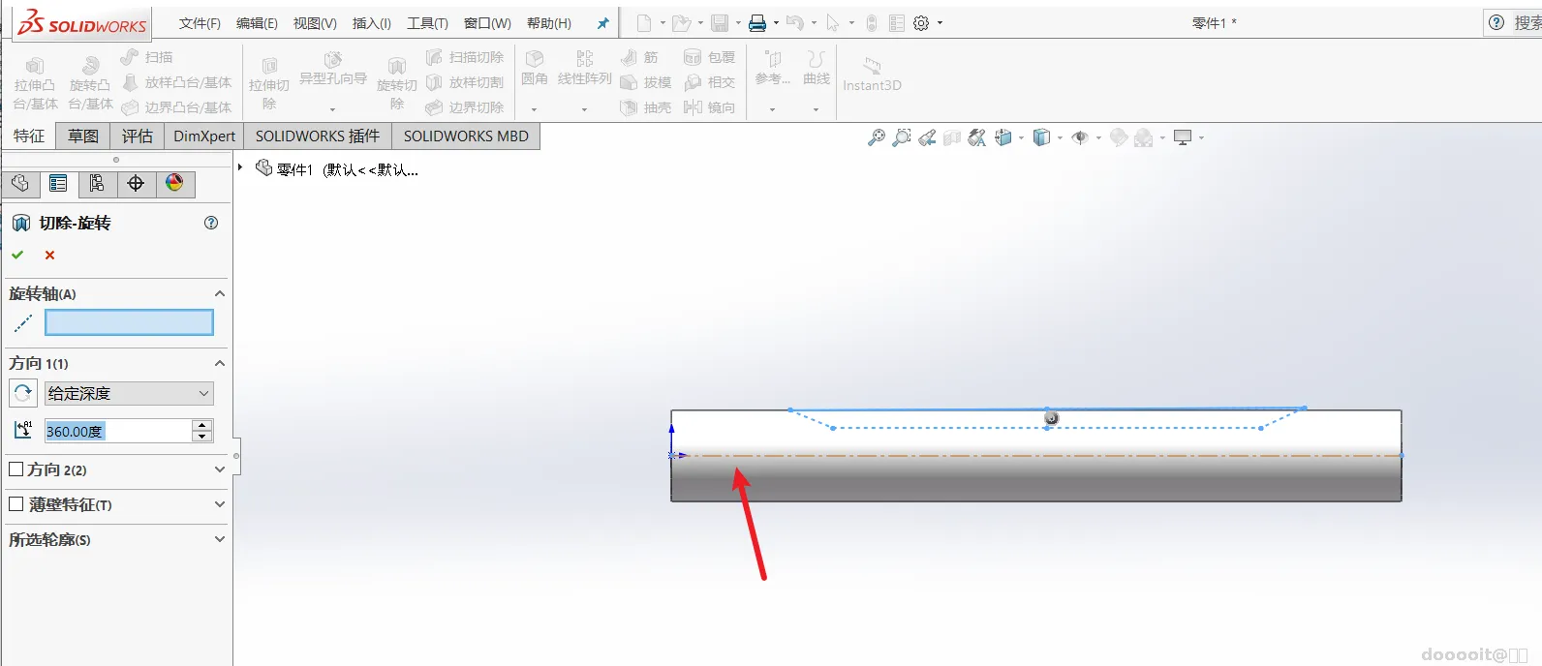
Task: Open the 编辑(E) menu
Action: (x=257, y=23)
